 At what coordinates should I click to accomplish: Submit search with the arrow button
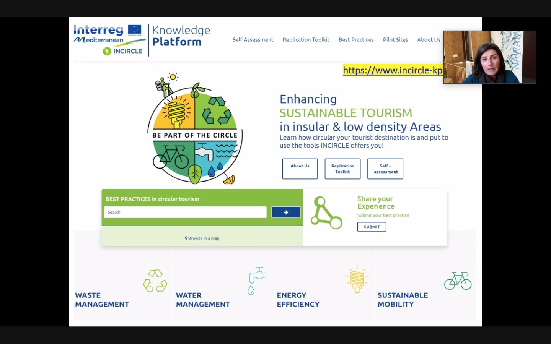click(x=286, y=212)
